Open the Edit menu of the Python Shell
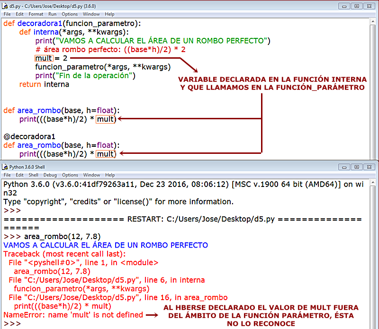This screenshot has width=379, height=329. pyautogui.click(x=19, y=175)
